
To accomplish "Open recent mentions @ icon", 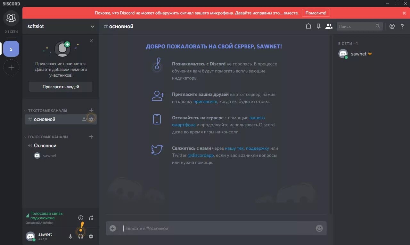I will tap(392, 27).
